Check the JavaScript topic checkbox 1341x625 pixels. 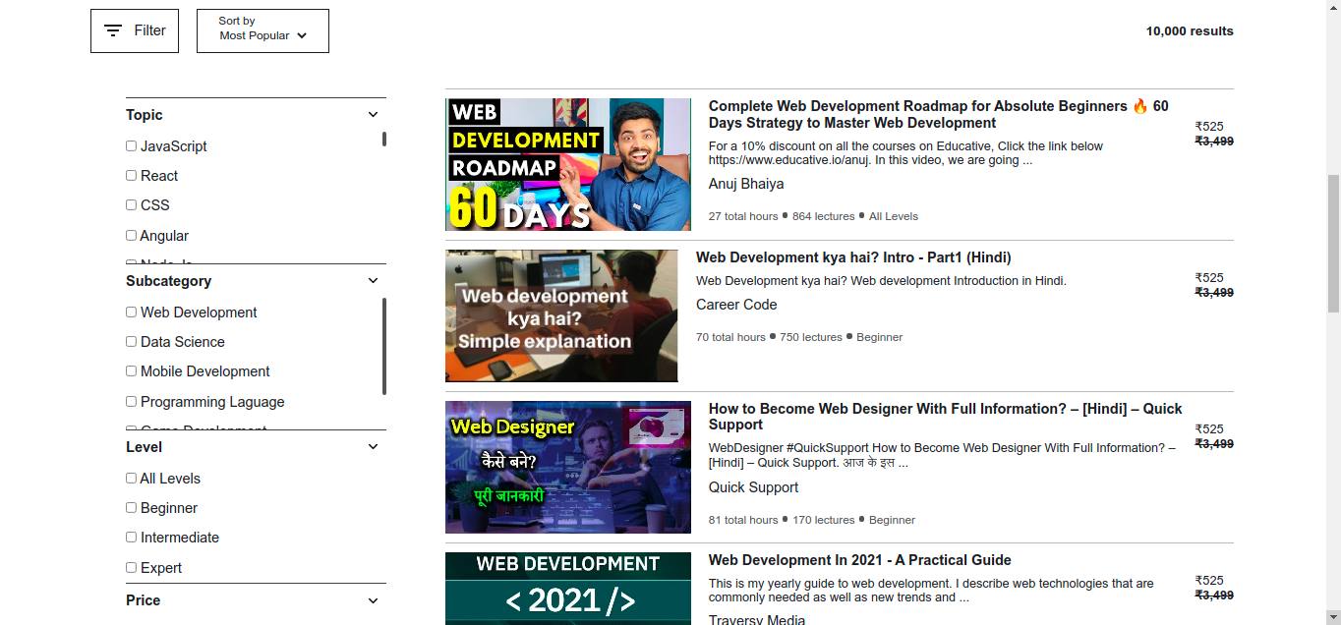click(x=131, y=145)
